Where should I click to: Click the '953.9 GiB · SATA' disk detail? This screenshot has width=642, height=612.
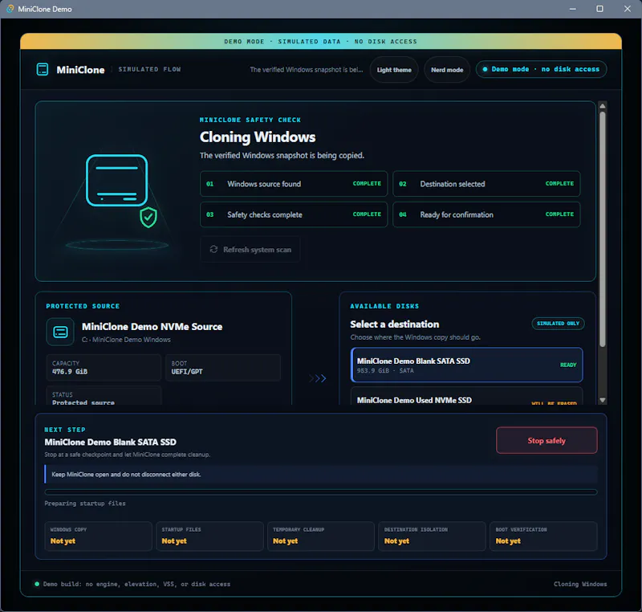tap(385, 371)
